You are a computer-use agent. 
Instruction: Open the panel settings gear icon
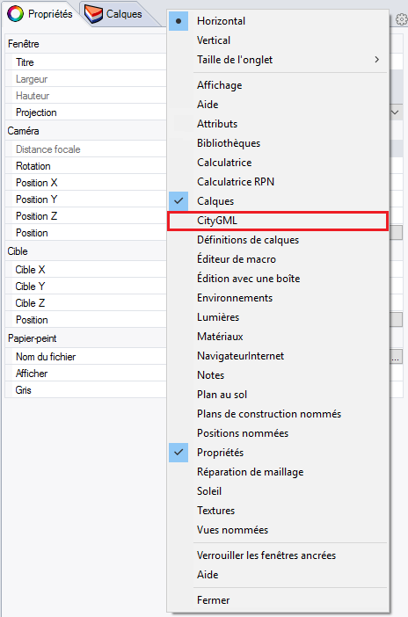pos(401,18)
